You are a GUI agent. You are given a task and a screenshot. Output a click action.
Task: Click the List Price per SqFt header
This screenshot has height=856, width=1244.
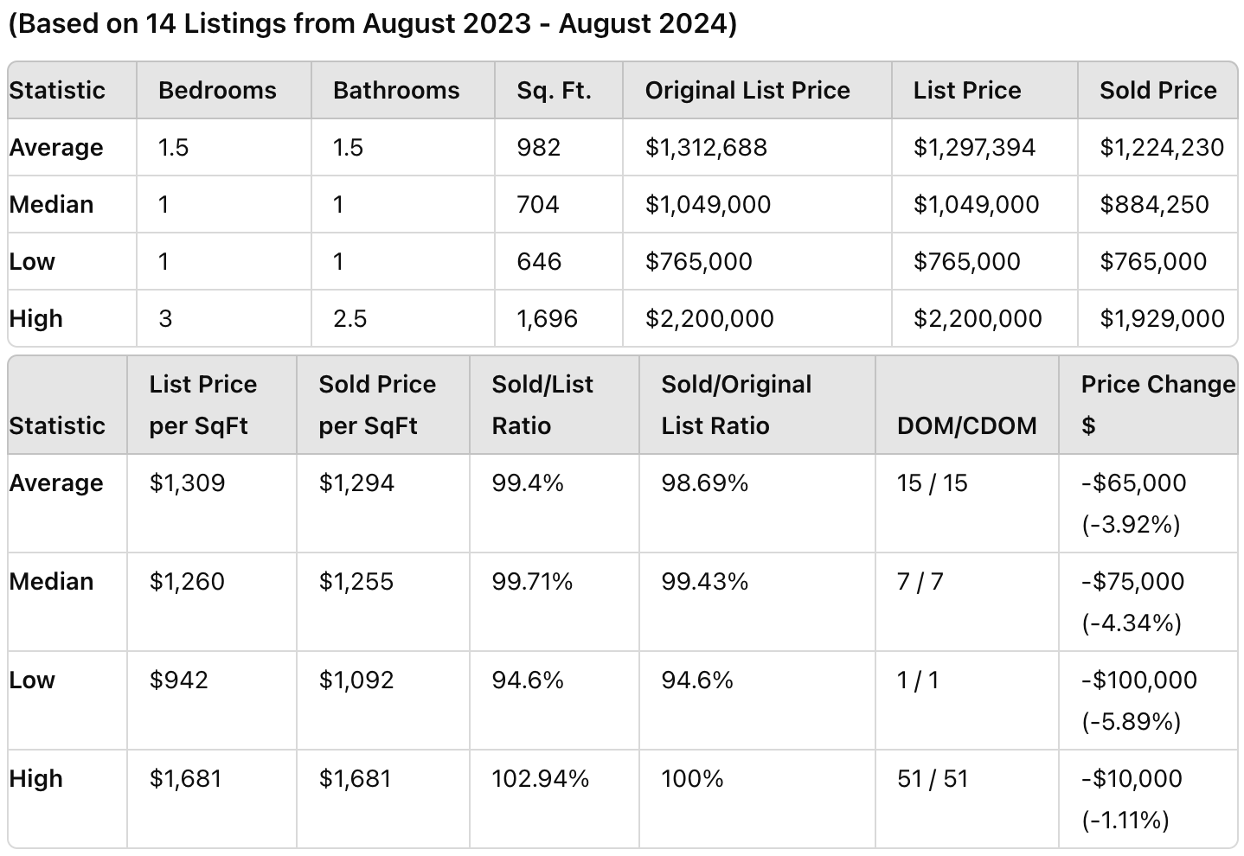pyautogui.click(x=202, y=405)
